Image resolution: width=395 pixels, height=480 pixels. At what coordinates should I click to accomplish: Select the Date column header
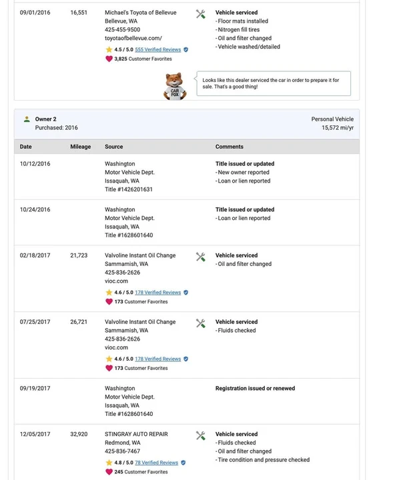[x=26, y=147]
